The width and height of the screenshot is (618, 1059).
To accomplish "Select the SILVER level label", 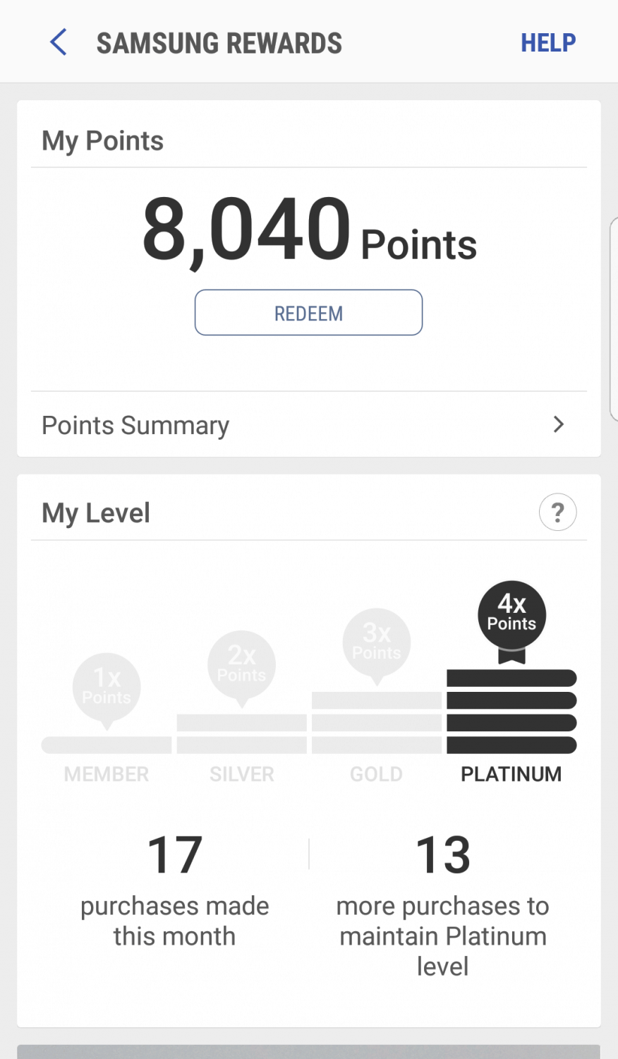I will point(241,774).
